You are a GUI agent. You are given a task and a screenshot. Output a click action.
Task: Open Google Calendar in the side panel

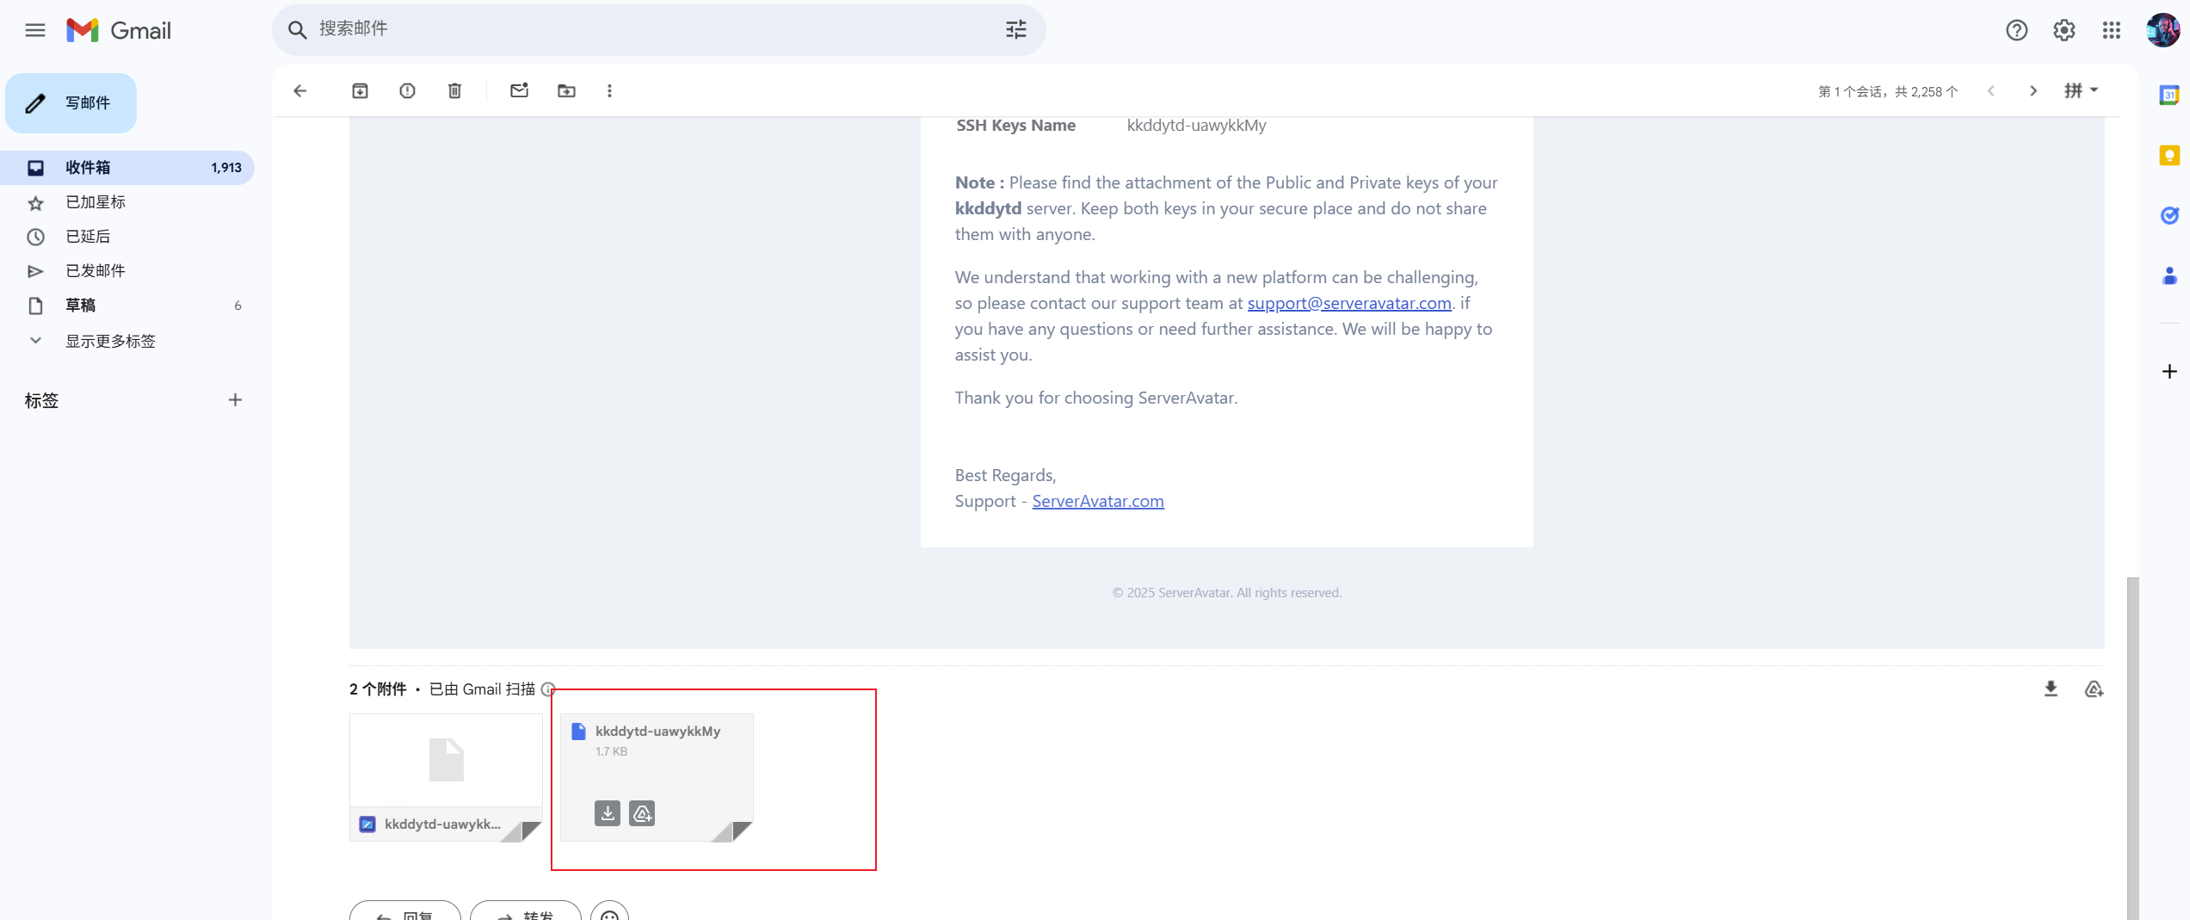2169,96
